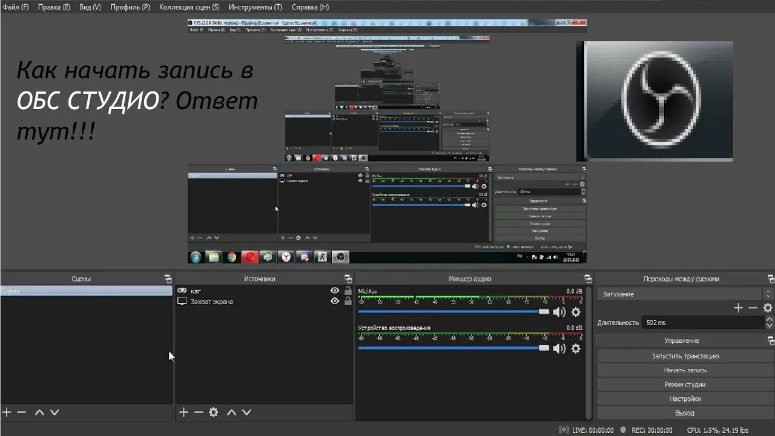Image resolution: width=775 pixels, height=436 pixels.
Task: Mute Устройство воспроизведения channel
Action: pos(559,348)
